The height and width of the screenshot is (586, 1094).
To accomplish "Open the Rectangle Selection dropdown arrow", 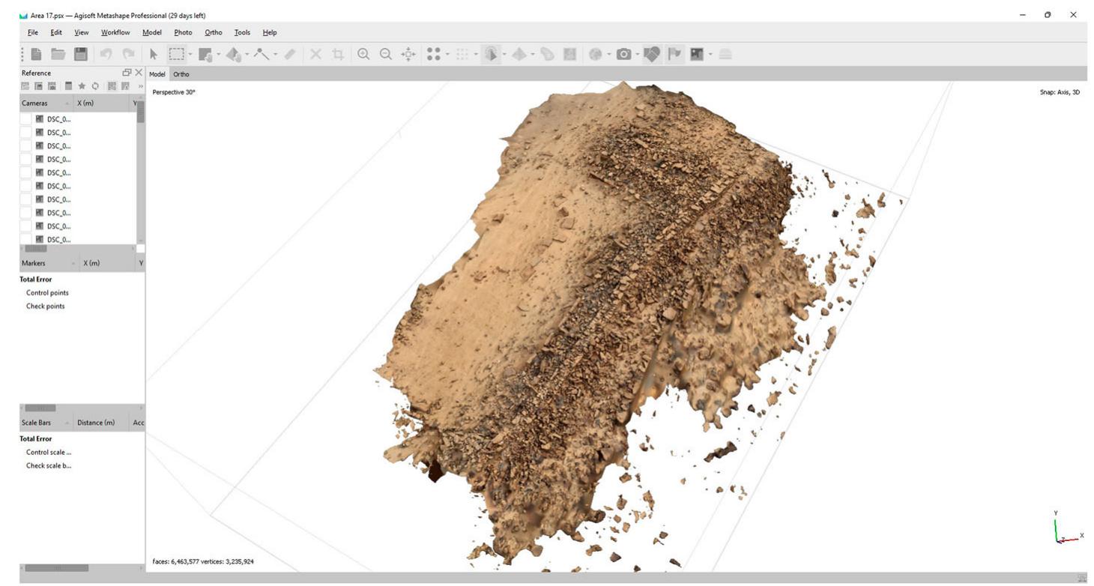I will (190, 54).
